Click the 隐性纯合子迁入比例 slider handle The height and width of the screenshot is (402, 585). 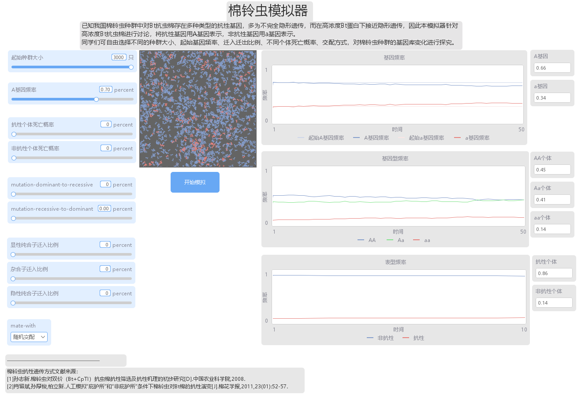[x=13, y=303]
